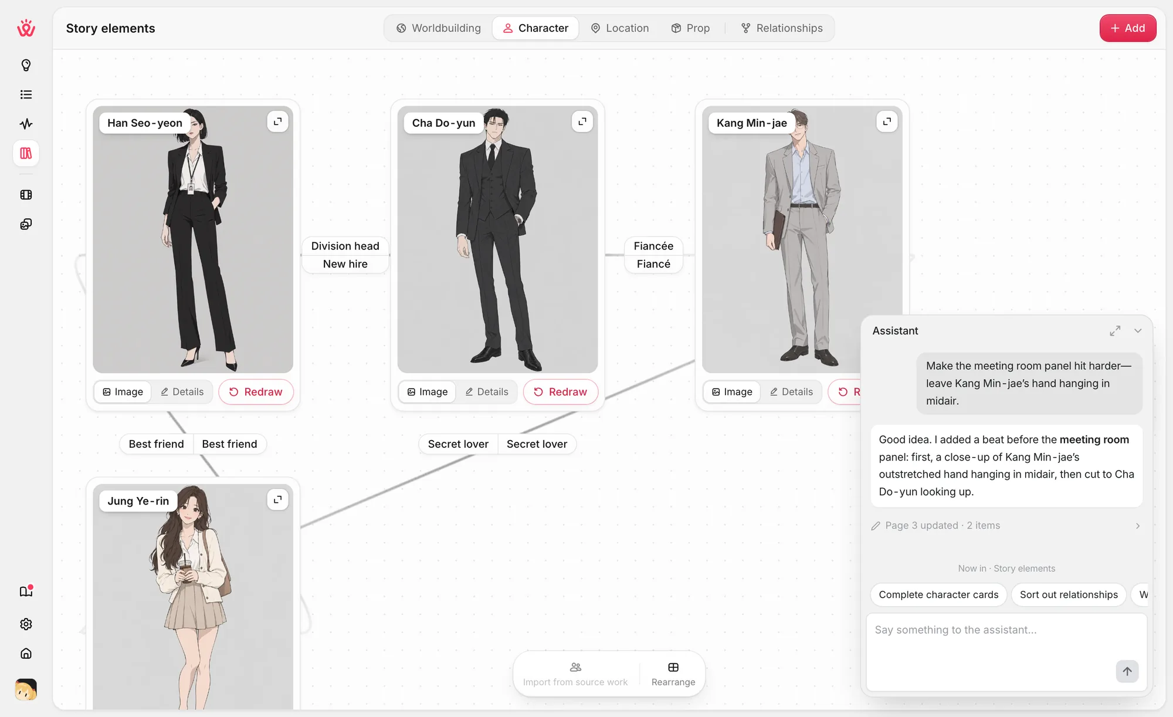Click the Han Seo-yeon name tag
Screen dimensions: 1173x717
[145, 123]
